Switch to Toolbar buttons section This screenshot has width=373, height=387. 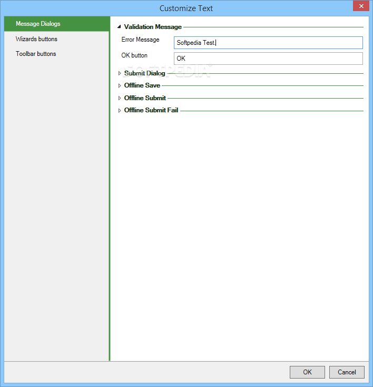[x=57, y=54]
